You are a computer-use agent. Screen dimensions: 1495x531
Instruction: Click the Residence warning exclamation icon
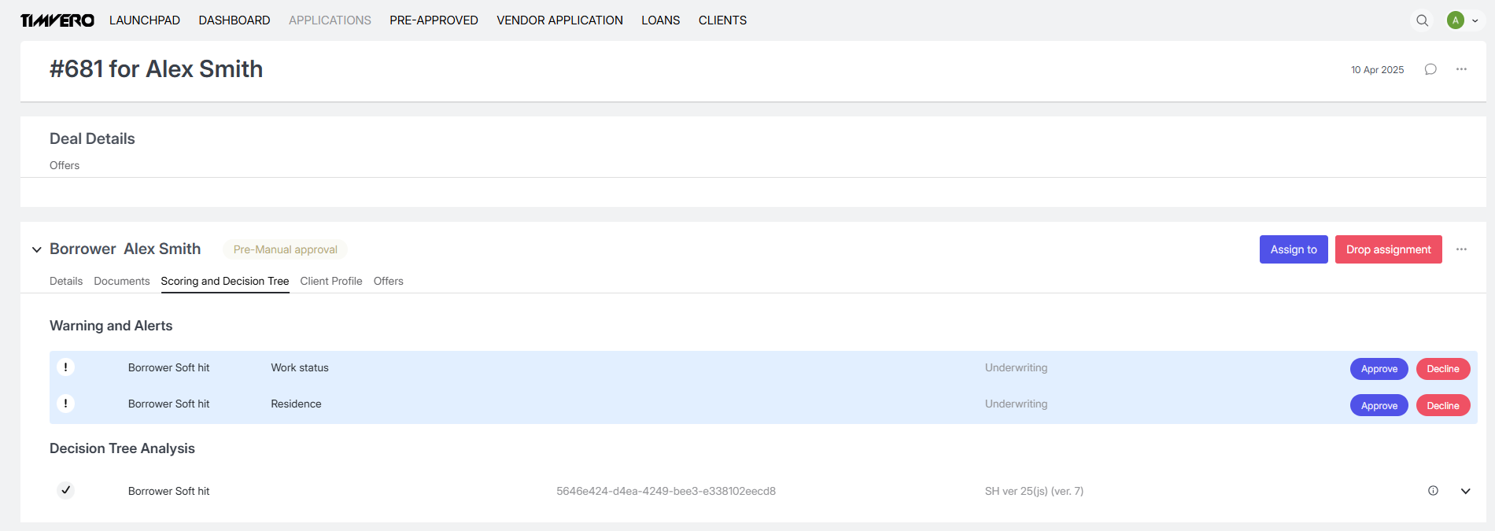(x=65, y=404)
